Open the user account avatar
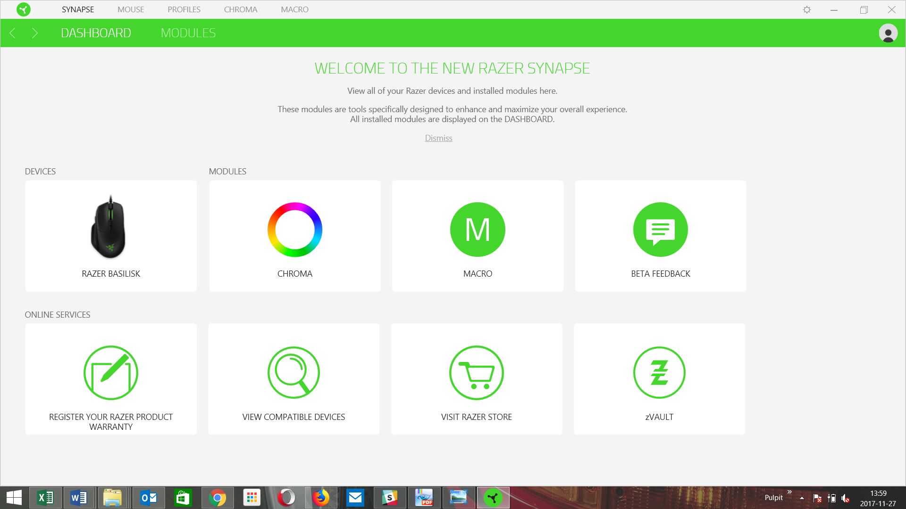 pyautogui.click(x=888, y=33)
